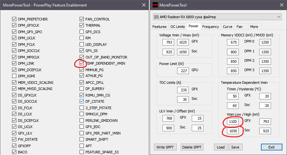Click the DPM 3 VDDCI field

point(233,71)
